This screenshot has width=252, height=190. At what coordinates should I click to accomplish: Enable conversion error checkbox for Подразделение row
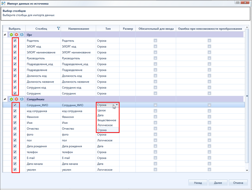209,70
